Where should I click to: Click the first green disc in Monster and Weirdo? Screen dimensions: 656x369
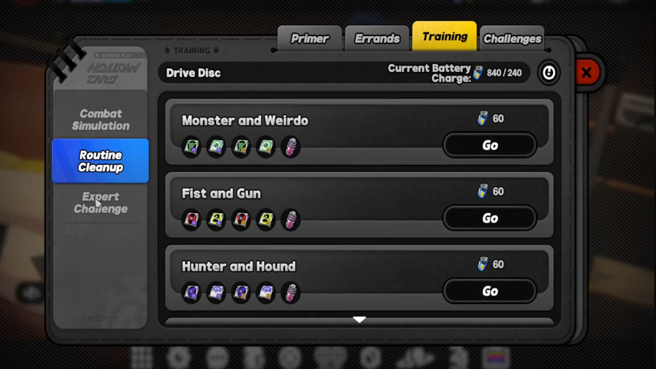click(191, 147)
